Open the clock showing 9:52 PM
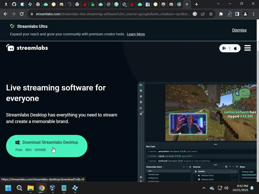Viewport: 259px width, 194px height. coord(240,188)
